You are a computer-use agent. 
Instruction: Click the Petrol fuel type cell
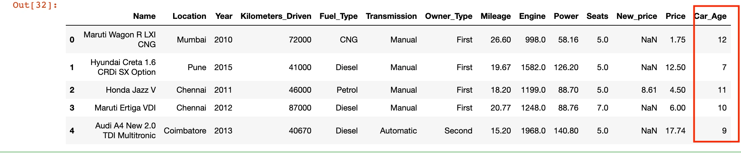point(347,90)
